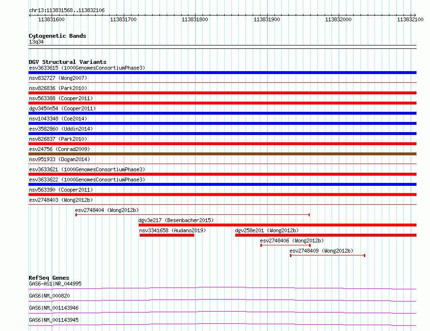Select esv2748403 (Wong2012b) label

tap(61, 200)
